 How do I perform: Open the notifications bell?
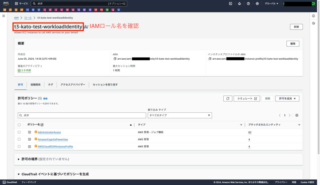coord(239,4)
